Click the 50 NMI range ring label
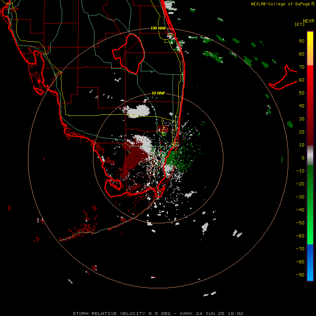This screenshot has height=316, width=316. [x=158, y=93]
